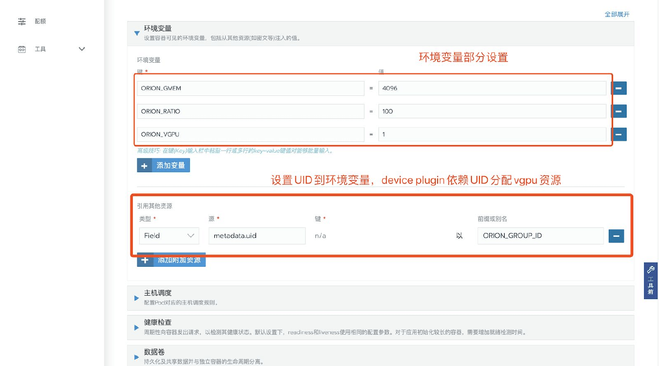
Task: Remove the ORION_VGPU variable with minus button
Action: click(618, 134)
